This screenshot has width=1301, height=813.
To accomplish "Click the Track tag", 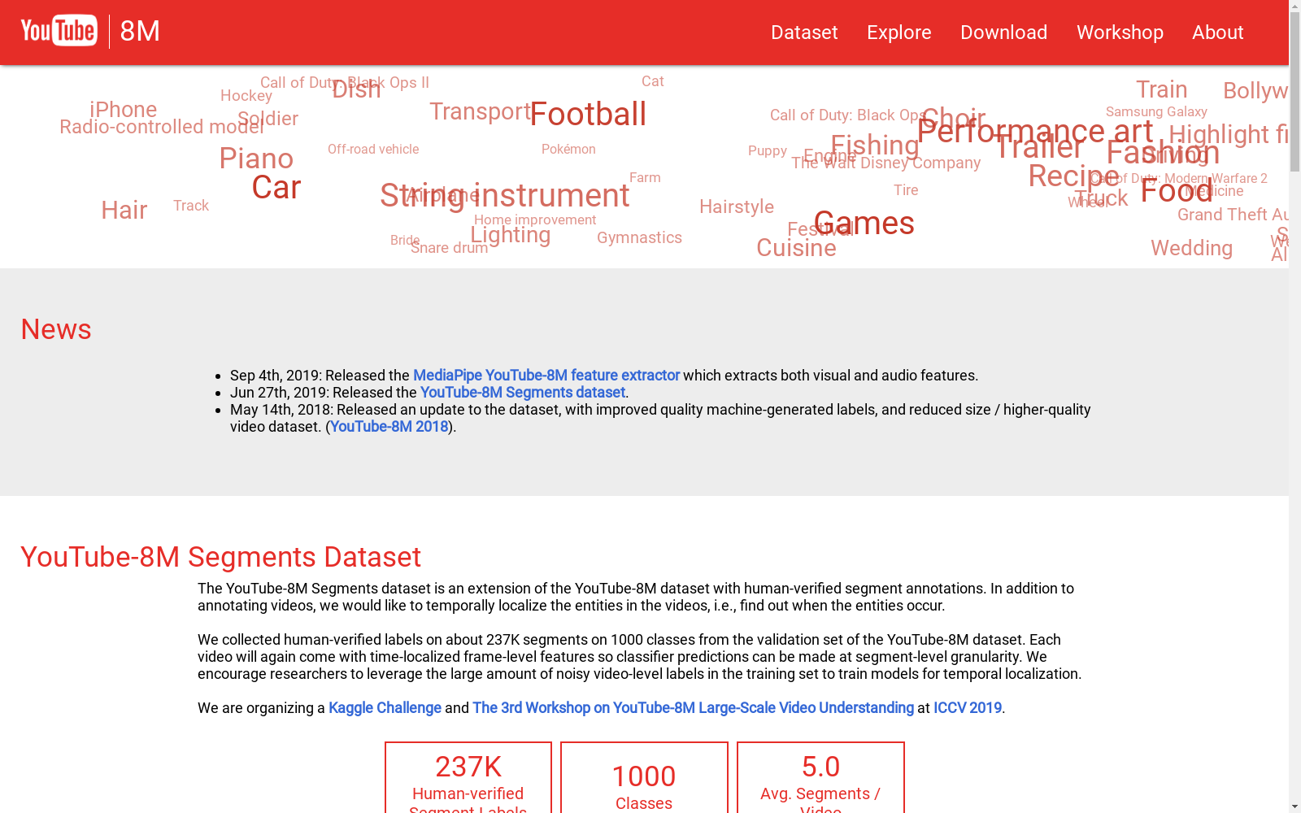I will (191, 206).
